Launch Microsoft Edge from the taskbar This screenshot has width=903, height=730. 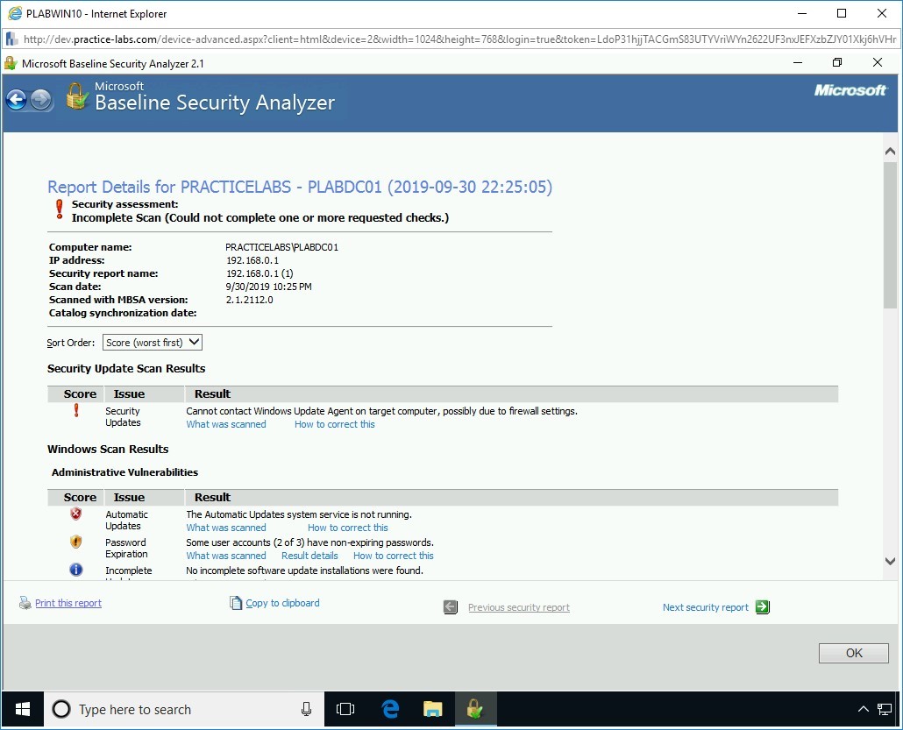[x=389, y=709]
